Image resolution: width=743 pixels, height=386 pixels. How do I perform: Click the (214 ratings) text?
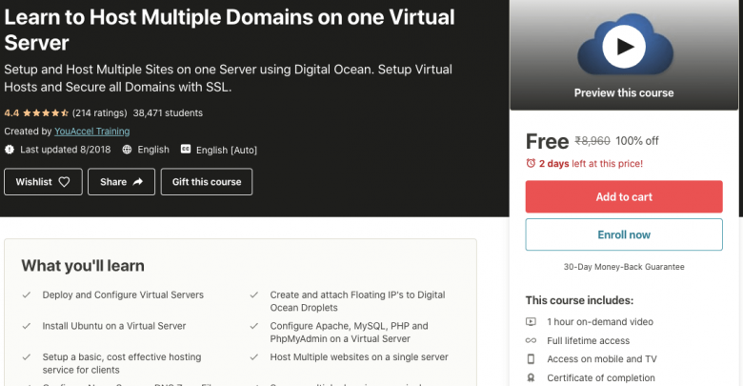(x=99, y=112)
